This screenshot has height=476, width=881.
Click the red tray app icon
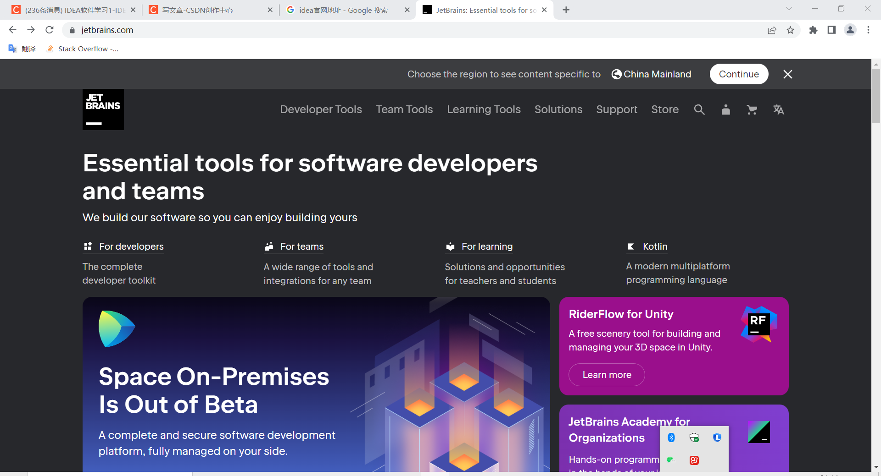[x=694, y=460]
